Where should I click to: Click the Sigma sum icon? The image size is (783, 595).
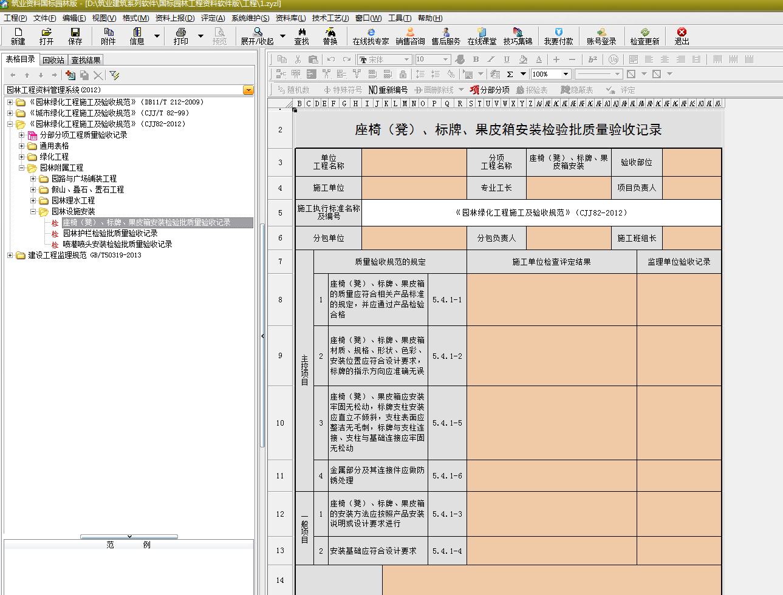pyautogui.click(x=510, y=74)
